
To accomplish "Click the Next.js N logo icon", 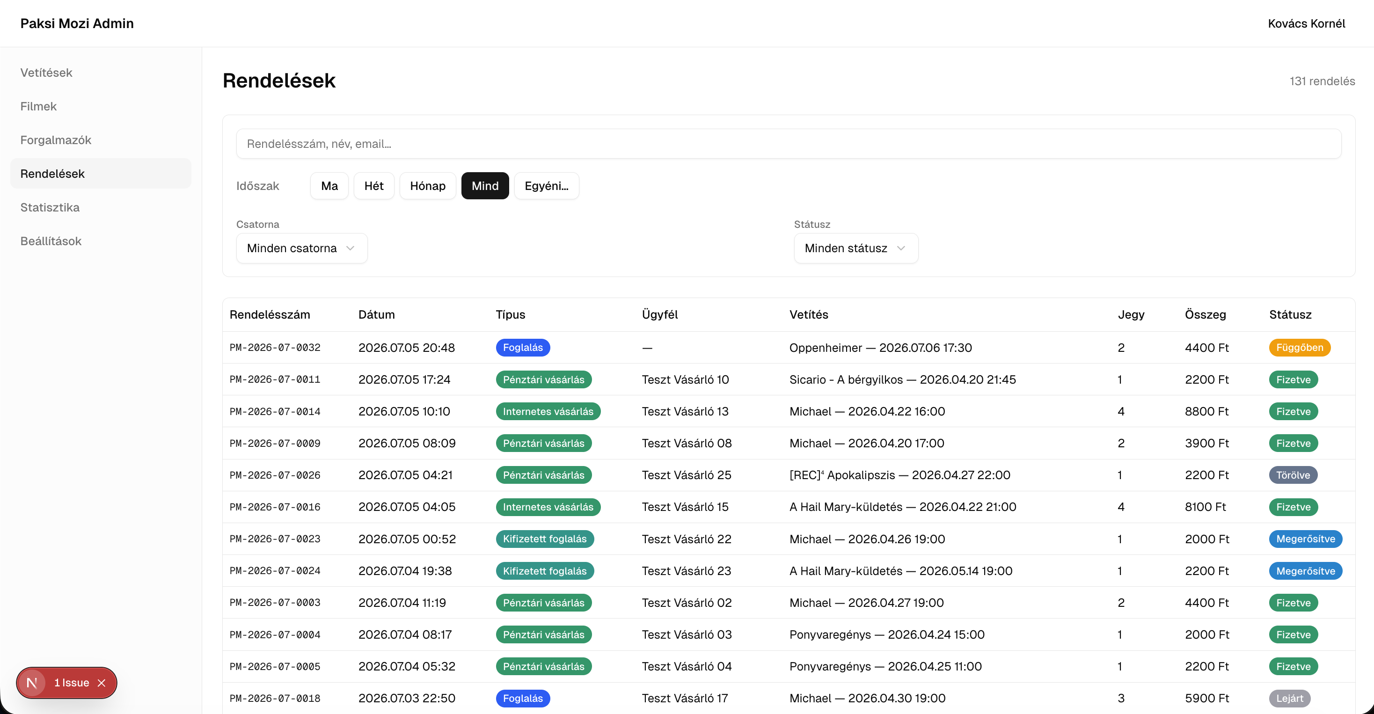I will coord(32,683).
